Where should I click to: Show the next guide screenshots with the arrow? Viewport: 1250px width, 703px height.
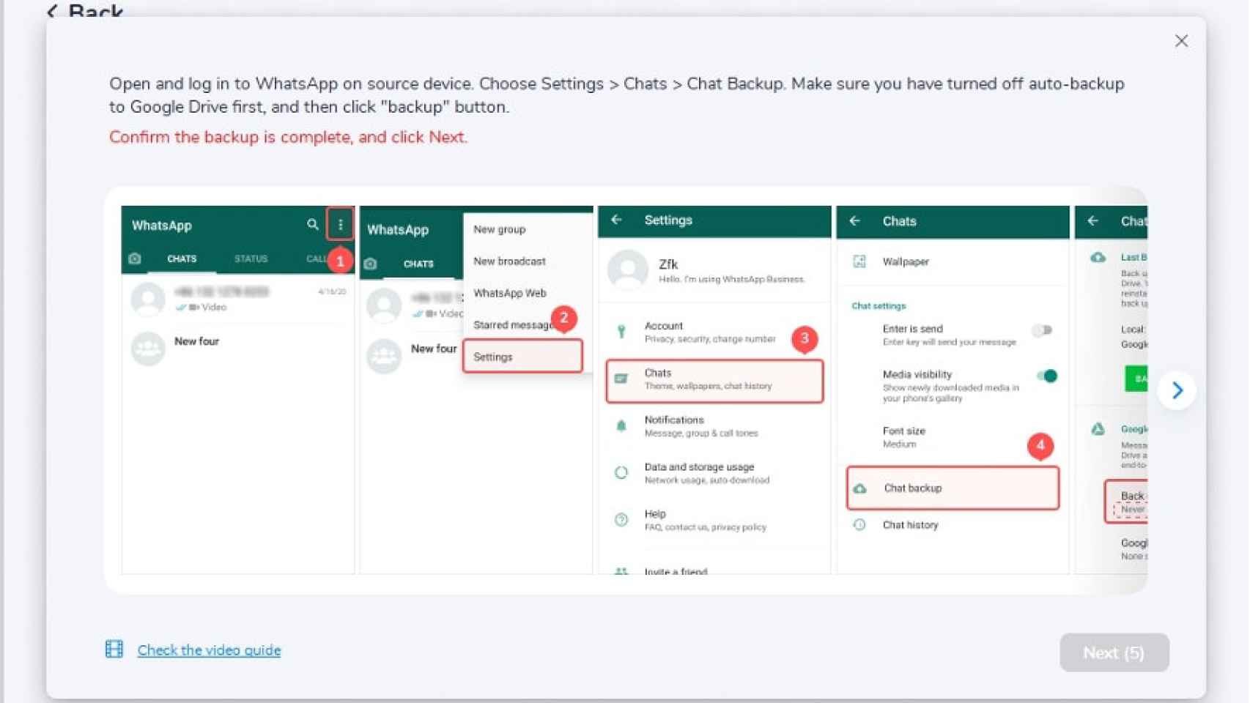point(1177,390)
